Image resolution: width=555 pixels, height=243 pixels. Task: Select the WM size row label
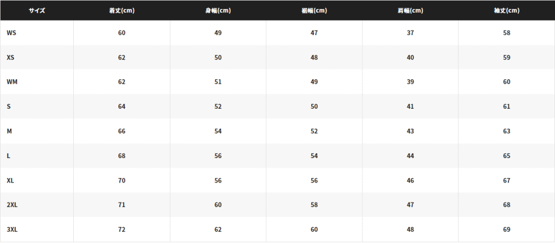pyautogui.click(x=12, y=82)
